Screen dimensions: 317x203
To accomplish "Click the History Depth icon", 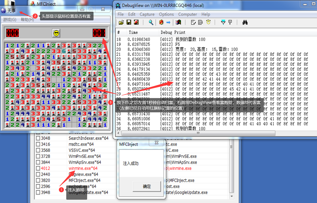I will [x=230, y=22].
